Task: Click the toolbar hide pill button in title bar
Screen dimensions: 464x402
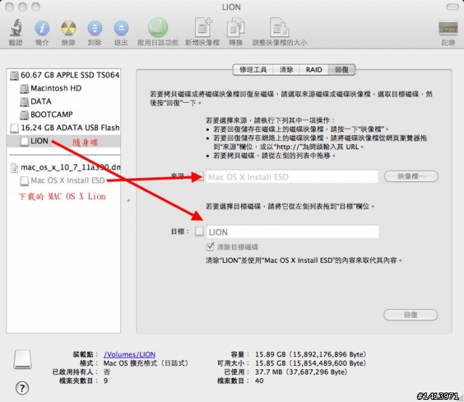Action: (452, 7)
